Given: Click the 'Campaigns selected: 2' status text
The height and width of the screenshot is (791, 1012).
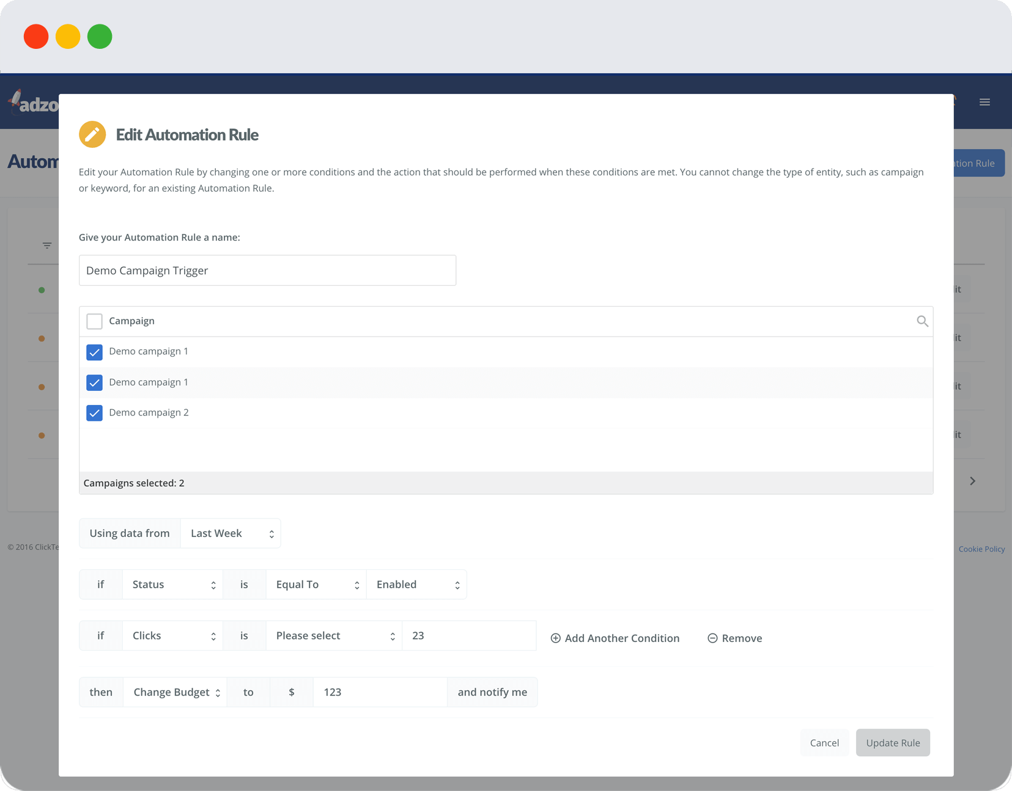Looking at the screenshot, I should 134,483.
